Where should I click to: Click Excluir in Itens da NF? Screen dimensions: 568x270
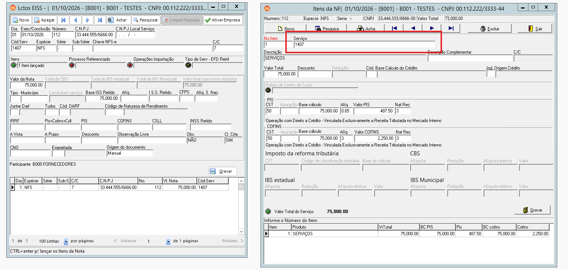[x=489, y=28]
